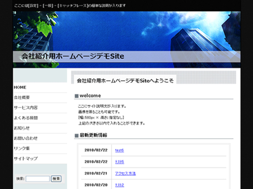Click the text ここにサイト説明文が入ります。
The height and width of the screenshot is (189, 253).
[102, 106]
